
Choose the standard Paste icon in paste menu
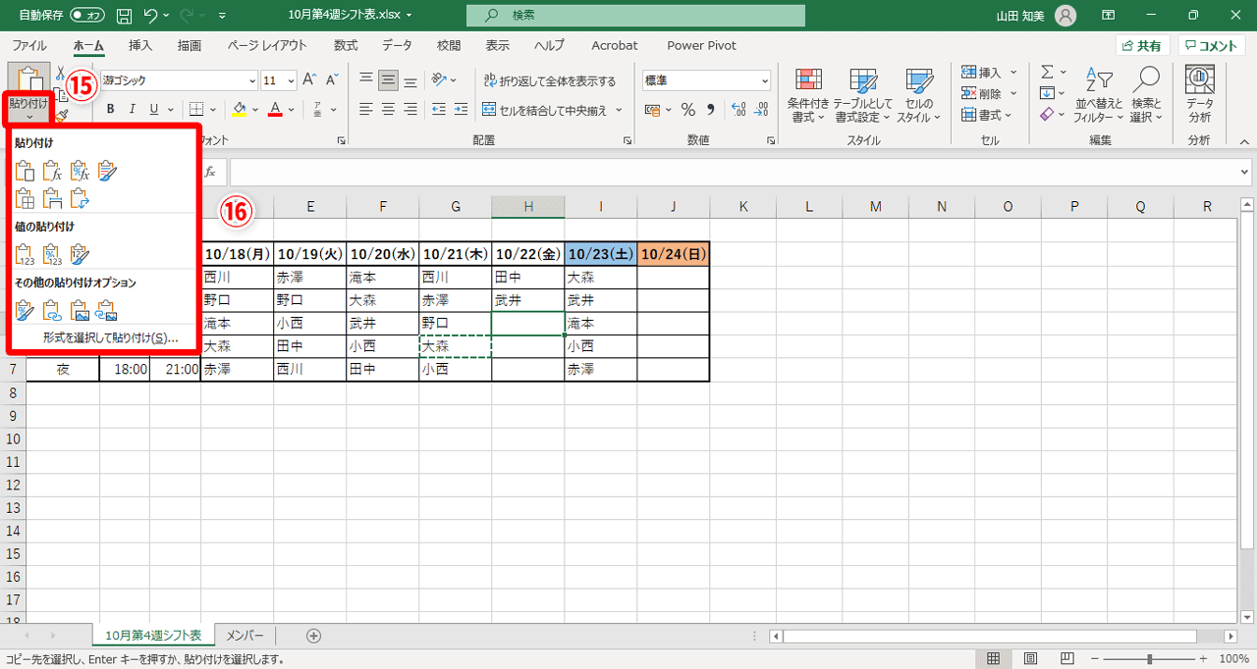pyautogui.click(x=26, y=171)
